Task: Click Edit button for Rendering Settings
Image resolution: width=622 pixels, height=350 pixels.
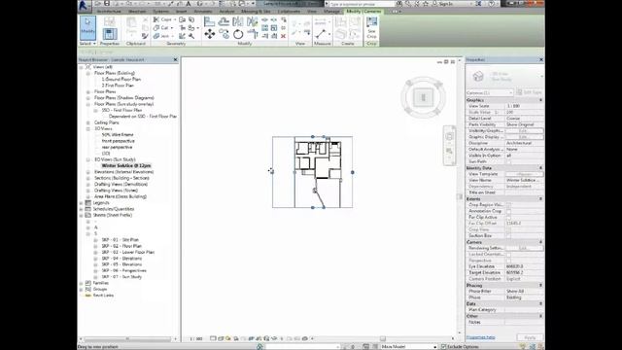Action: [524, 248]
